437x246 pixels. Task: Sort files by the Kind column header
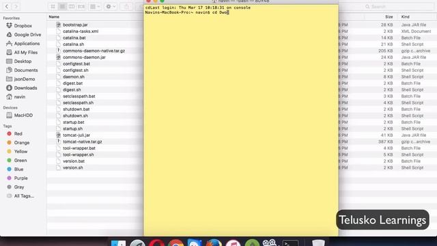[405, 16]
